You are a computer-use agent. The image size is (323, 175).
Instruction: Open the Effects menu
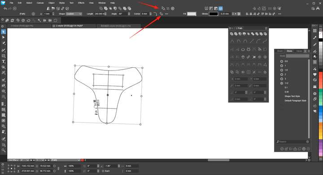(81, 3)
